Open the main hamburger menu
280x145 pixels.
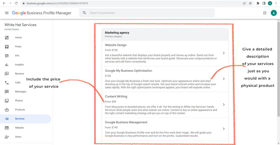(x=7, y=13)
